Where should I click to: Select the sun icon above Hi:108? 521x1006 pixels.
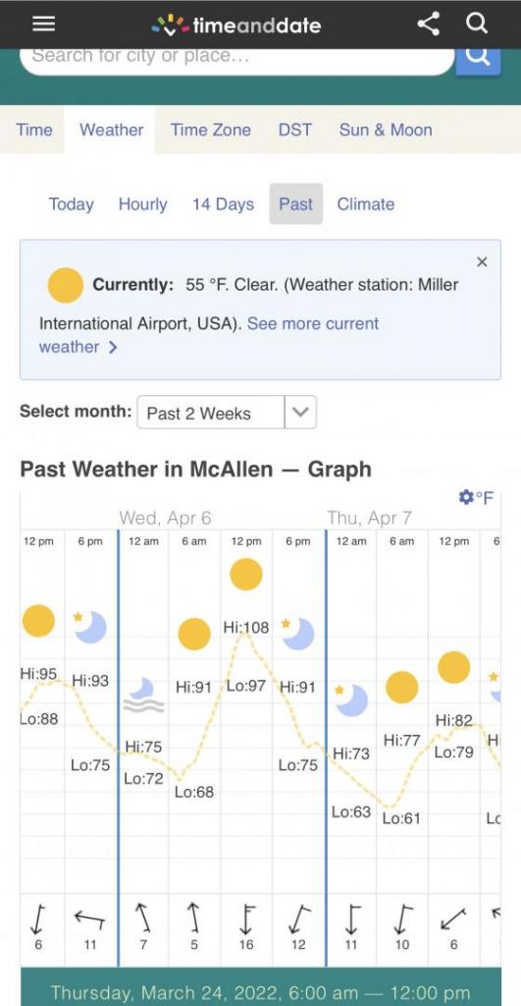(246, 574)
